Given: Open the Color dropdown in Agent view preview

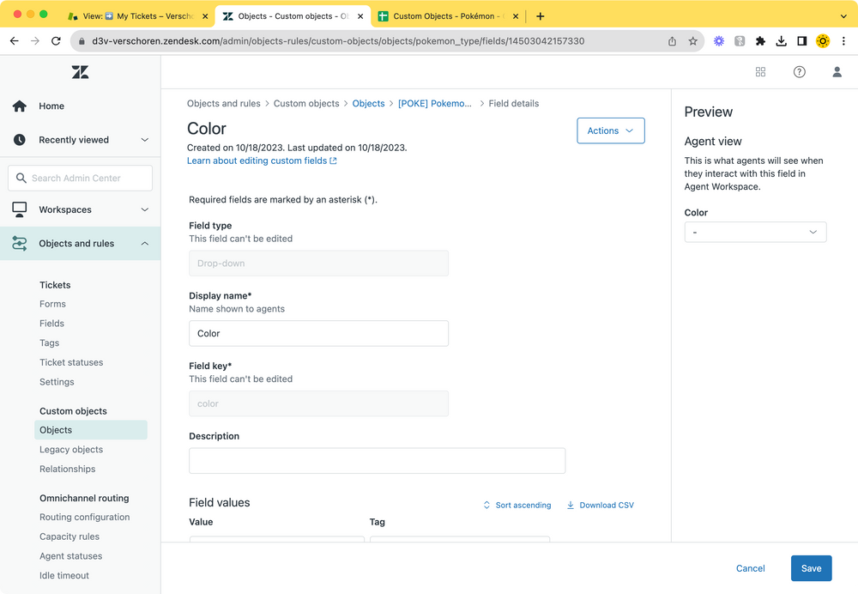Looking at the screenshot, I should click(754, 232).
